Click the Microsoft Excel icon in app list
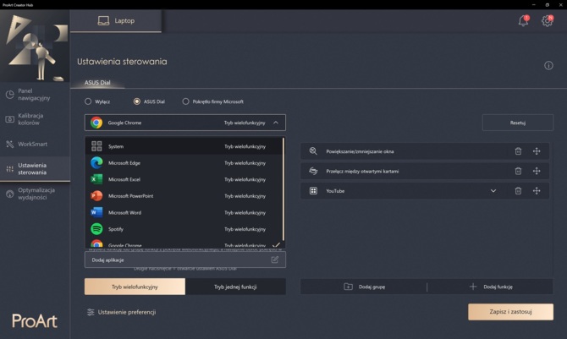This screenshot has width=567, height=339. [96, 179]
